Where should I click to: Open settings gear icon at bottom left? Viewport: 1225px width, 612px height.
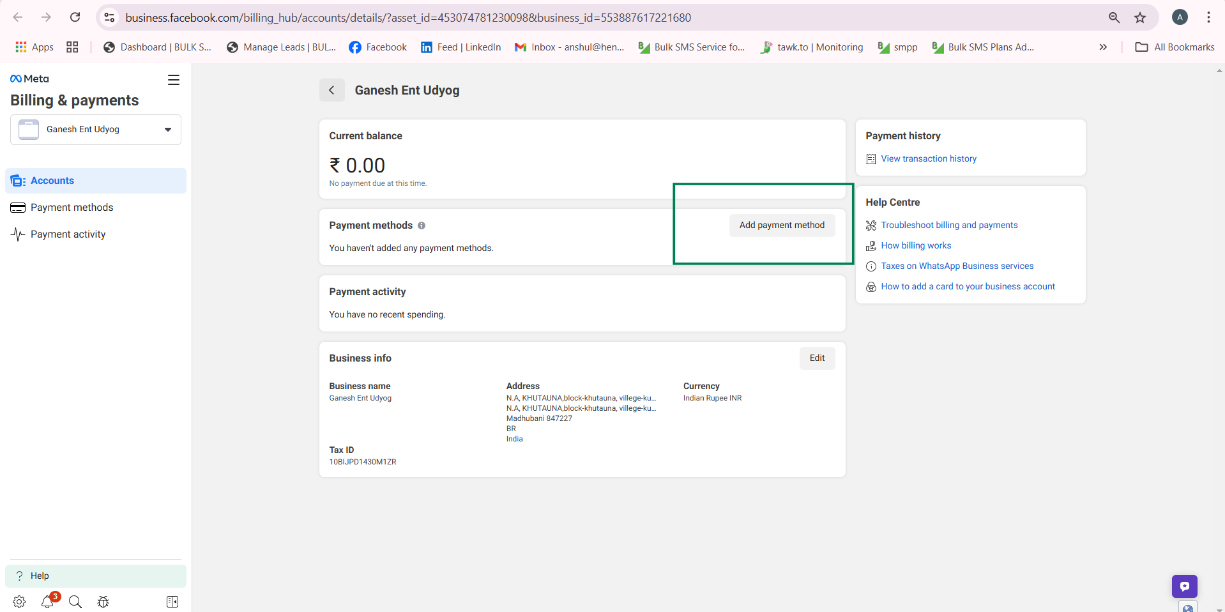click(19, 602)
